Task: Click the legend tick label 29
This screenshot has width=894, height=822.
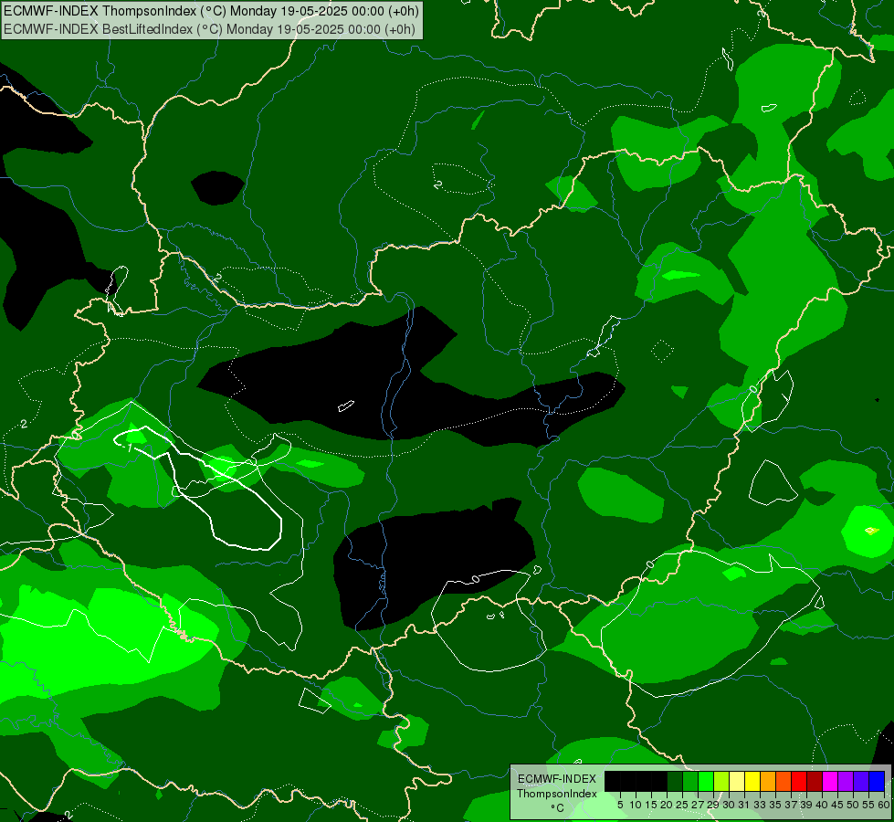Action: point(713,805)
